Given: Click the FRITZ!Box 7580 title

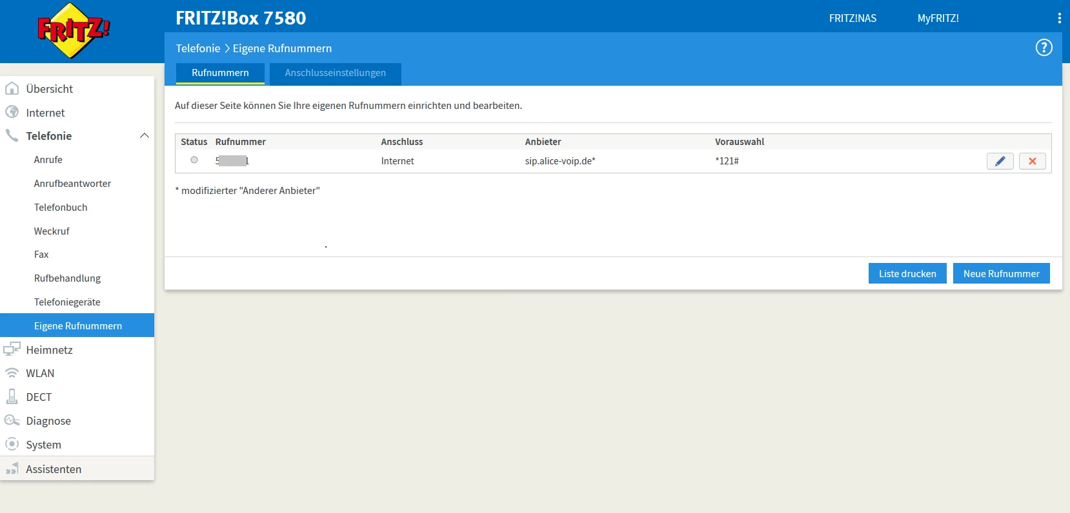Looking at the screenshot, I should (x=241, y=18).
